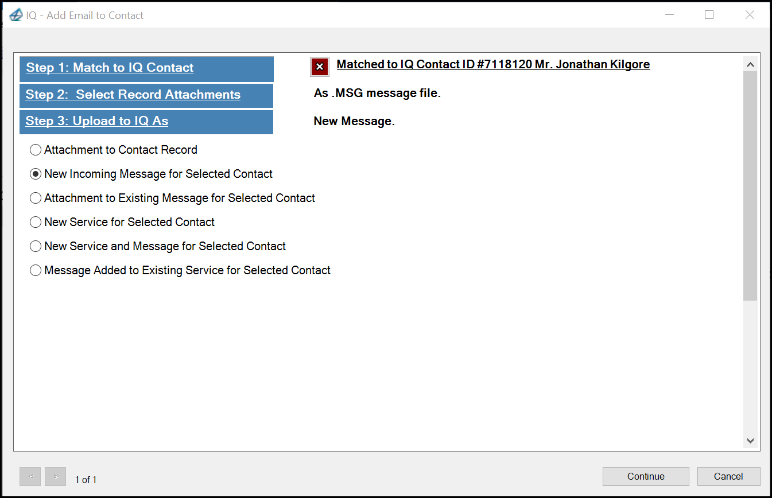The width and height of the screenshot is (772, 498).
Task: Close the Add Email to Contact window
Action: [x=750, y=15]
